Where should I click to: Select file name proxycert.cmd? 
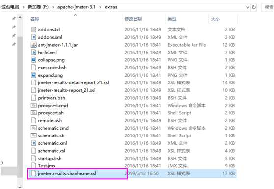tap(53, 106)
